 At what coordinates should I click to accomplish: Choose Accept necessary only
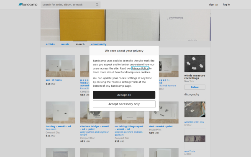(x=124, y=104)
